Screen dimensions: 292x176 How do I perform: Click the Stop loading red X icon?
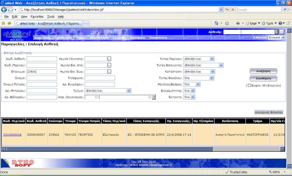tap(233, 9)
